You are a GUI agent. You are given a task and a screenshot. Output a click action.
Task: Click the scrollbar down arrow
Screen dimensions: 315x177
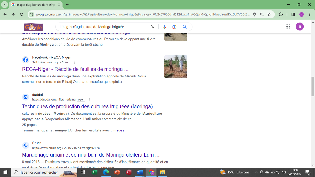pos(313,165)
